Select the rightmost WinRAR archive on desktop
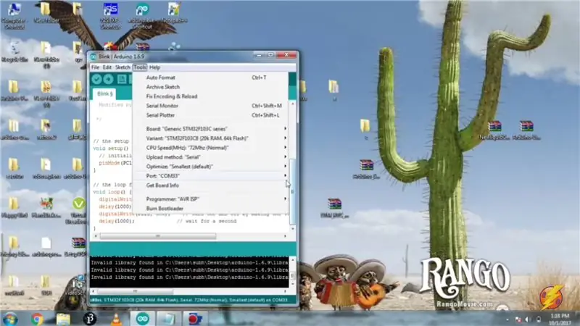Viewport: 580px width, 326px height. (526, 126)
